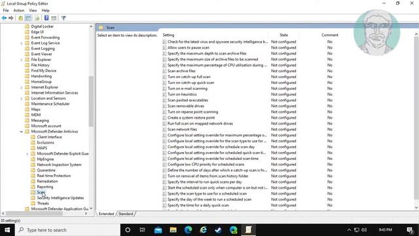This screenshot has width=419, height=236.
Task: Click the Filter funnel toolbar icon
Action: 64,18
